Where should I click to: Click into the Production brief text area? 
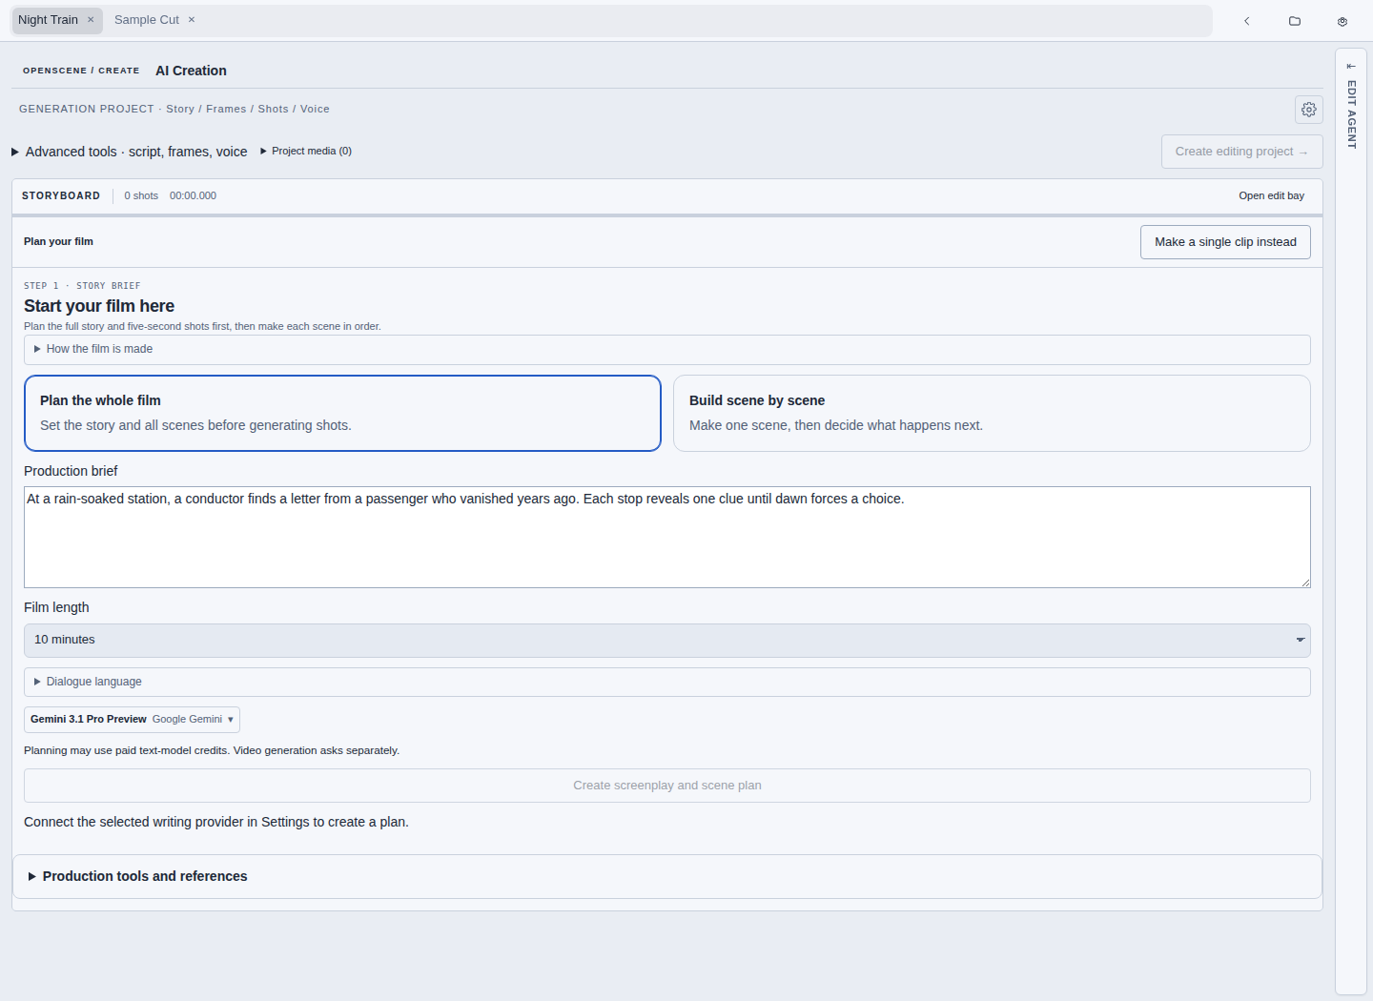[x=667, y=537]
